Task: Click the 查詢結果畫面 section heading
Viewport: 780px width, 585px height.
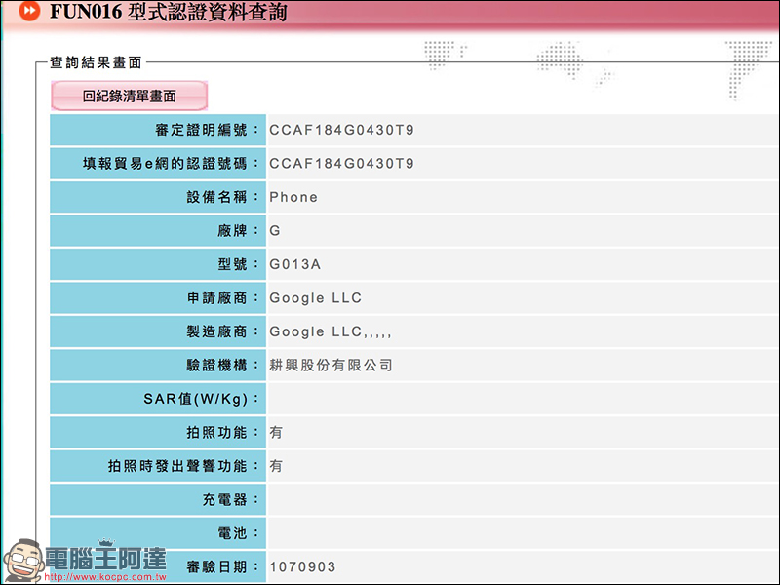Action: click(x=96, y=62)
